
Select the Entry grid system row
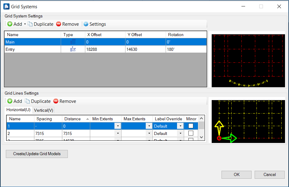106,49
